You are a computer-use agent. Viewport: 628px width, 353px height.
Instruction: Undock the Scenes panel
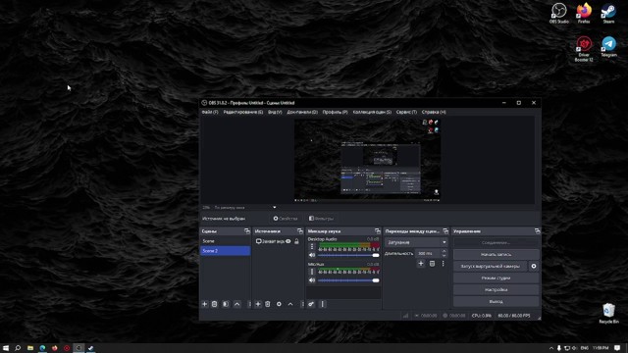[246, 231]
